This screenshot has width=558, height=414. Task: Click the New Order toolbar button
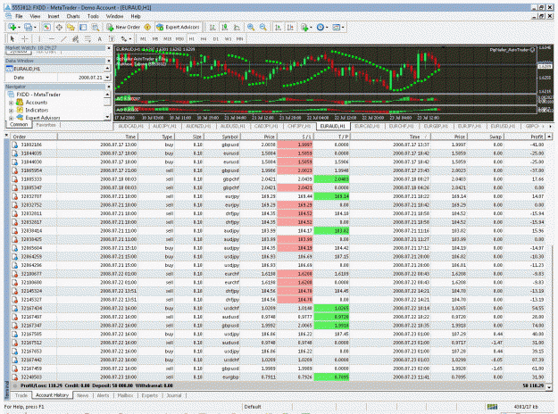coord(123,27)
